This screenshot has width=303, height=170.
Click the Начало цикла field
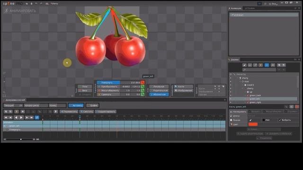click(36, 105)
